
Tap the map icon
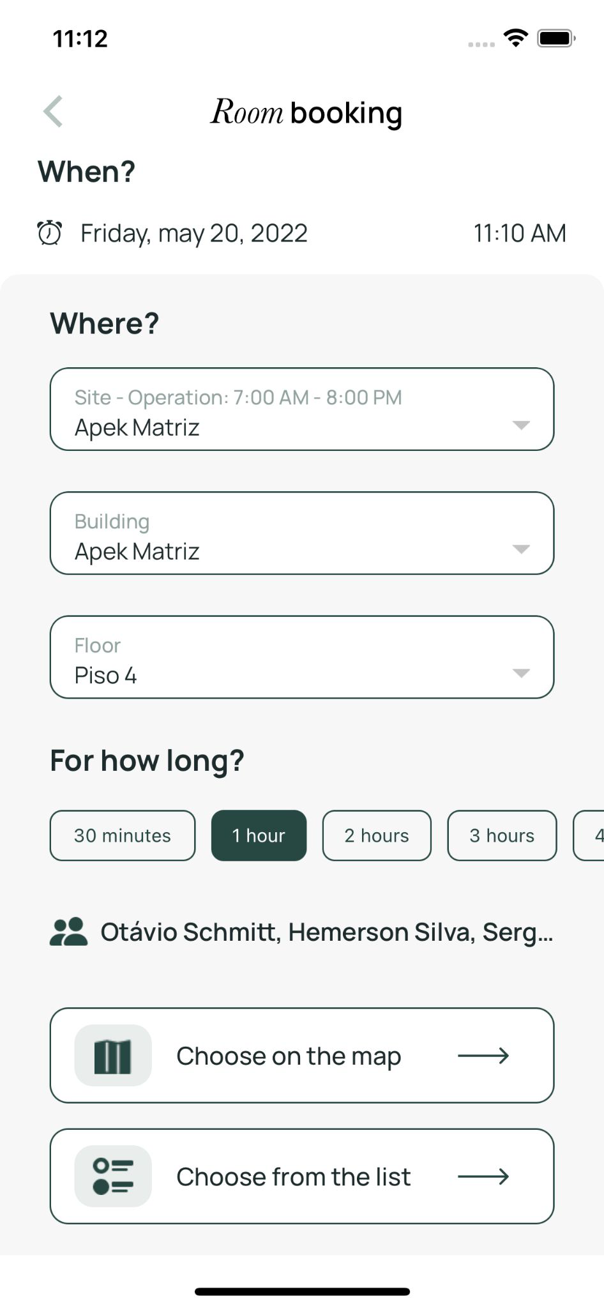pos(113,1056)
